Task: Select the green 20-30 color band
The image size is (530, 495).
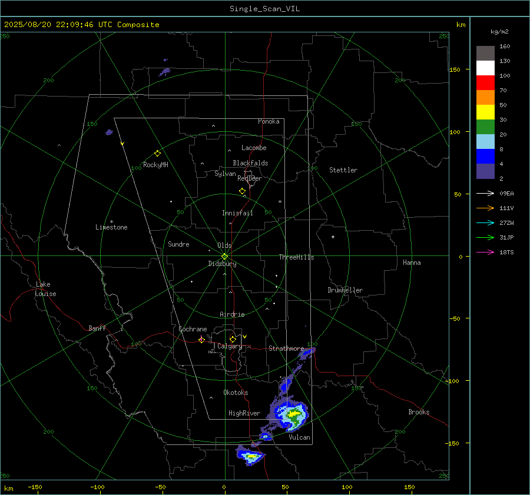Action: point(485,127)
